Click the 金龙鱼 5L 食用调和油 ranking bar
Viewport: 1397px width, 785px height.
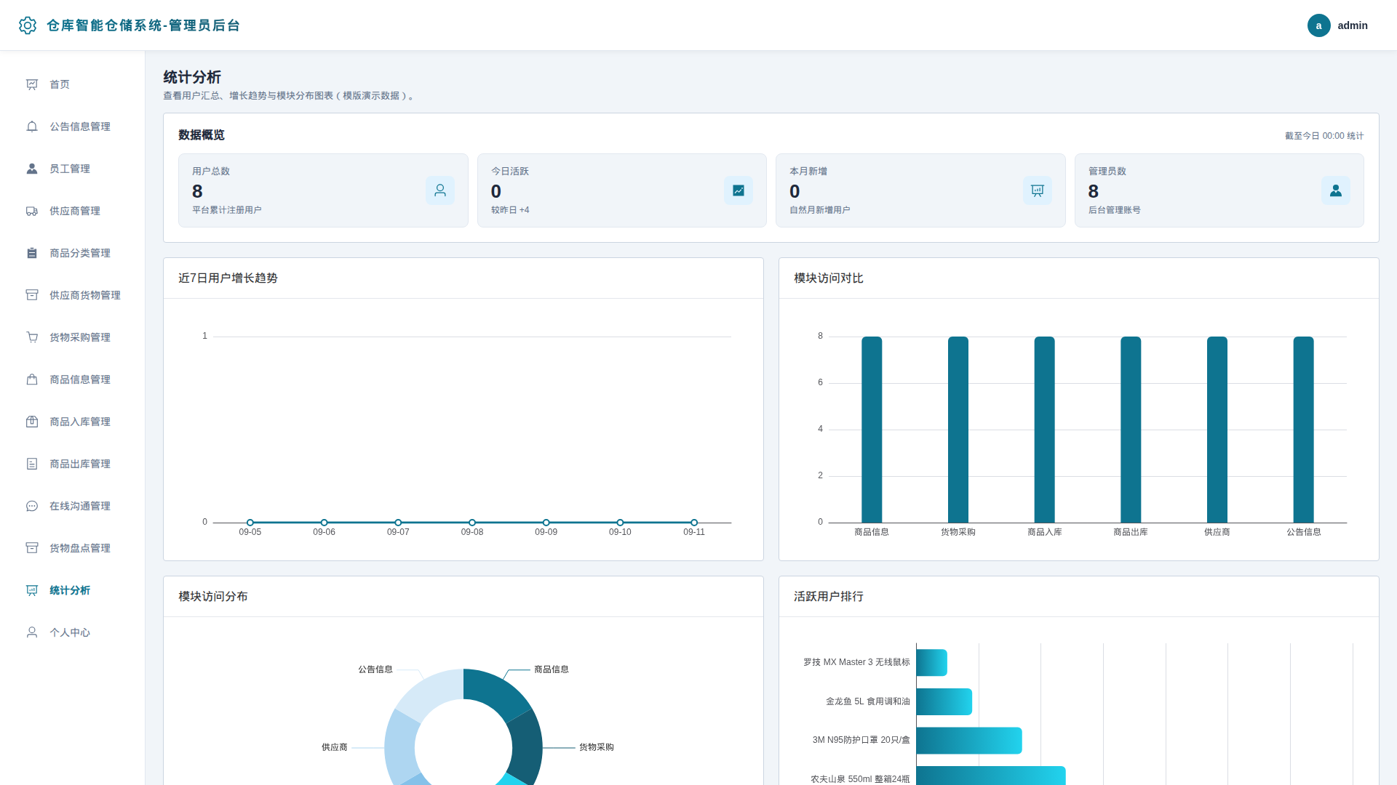click(944, 701)
